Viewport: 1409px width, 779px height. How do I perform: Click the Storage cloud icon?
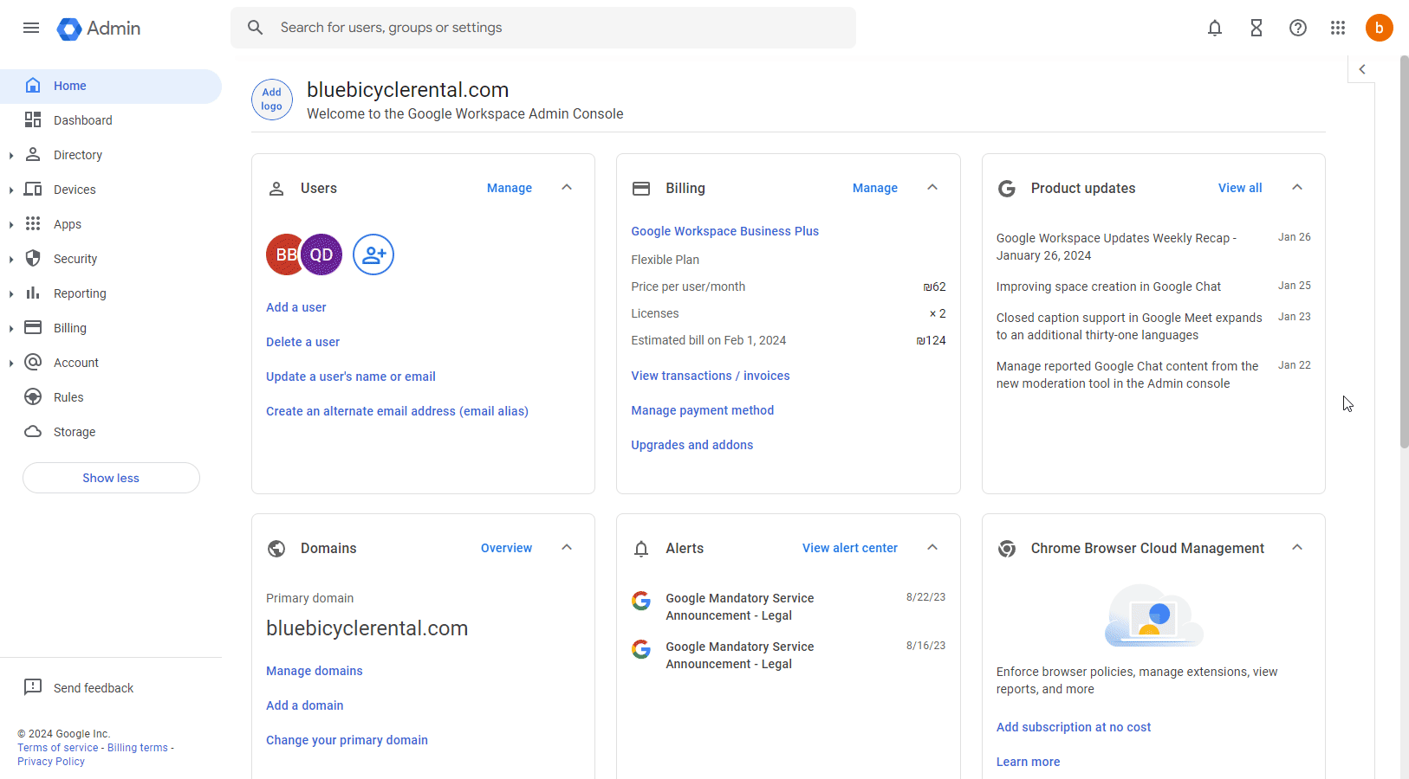point(33,432)
